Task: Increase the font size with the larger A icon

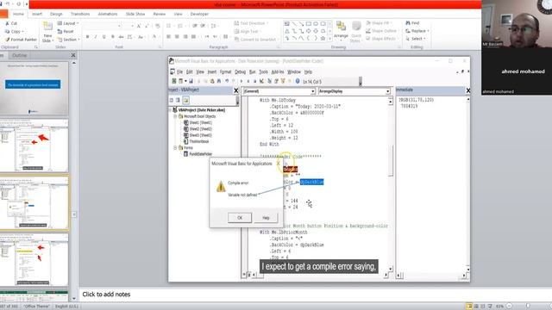Action: point(139,26)
